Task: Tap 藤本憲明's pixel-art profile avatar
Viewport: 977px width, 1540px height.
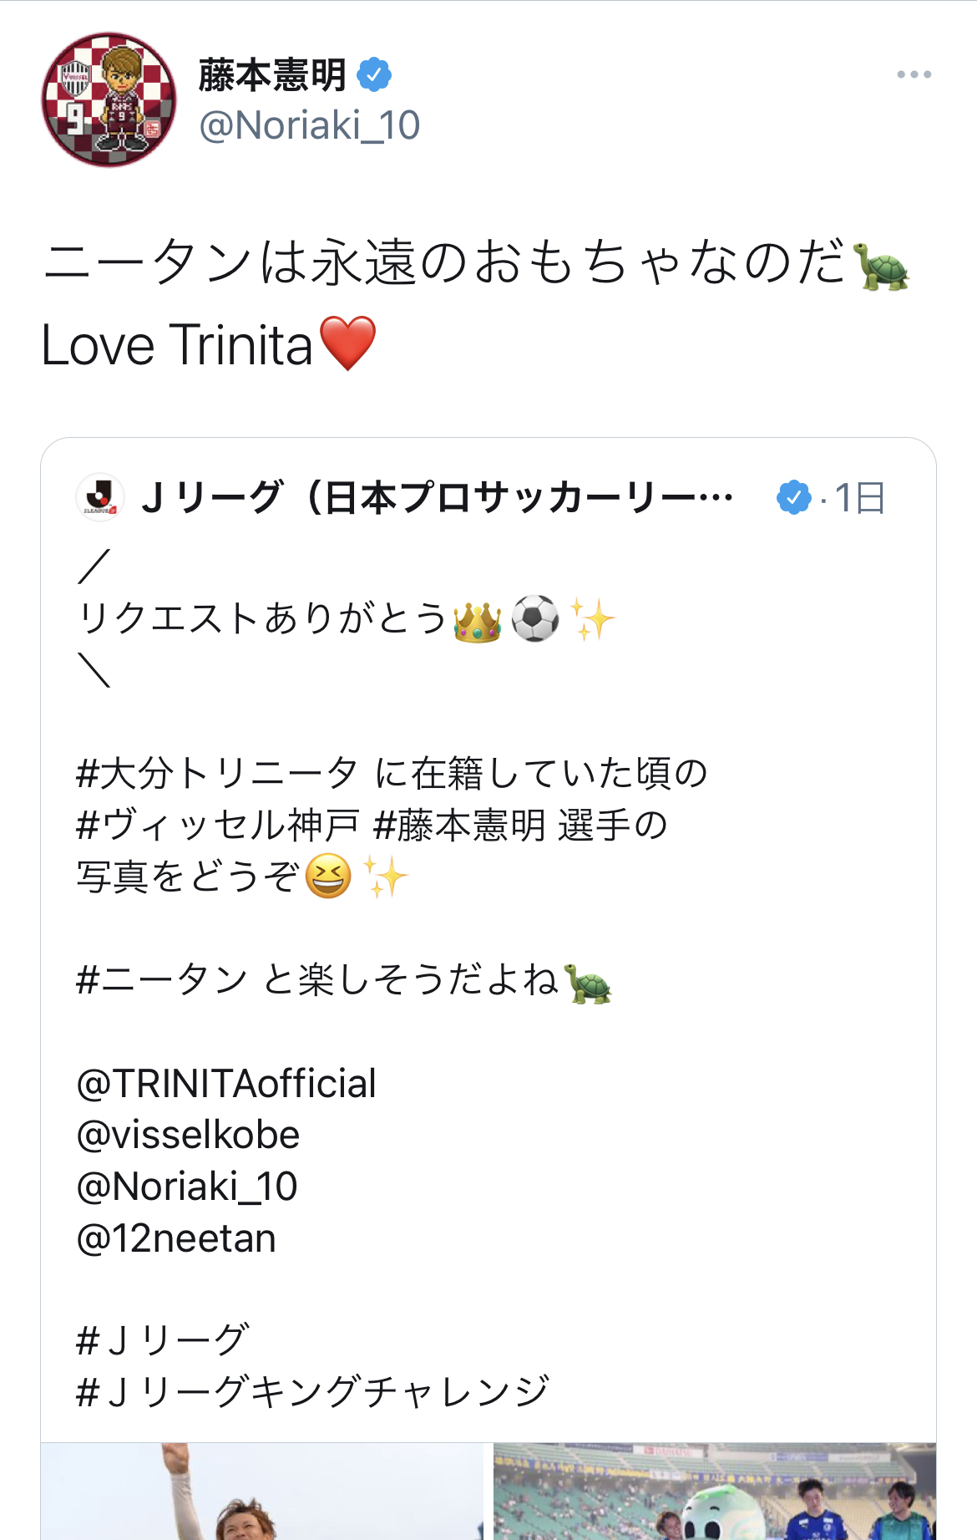Action: (109, 99)
